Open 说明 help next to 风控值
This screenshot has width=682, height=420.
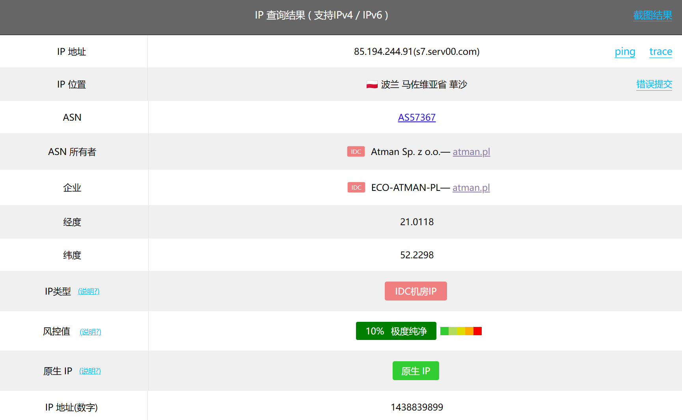pos(90,332)
